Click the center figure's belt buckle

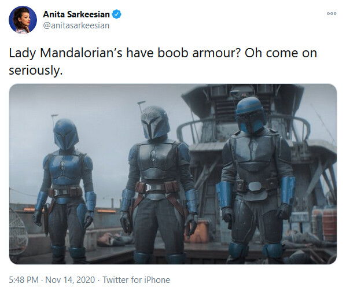pos(155,187)
